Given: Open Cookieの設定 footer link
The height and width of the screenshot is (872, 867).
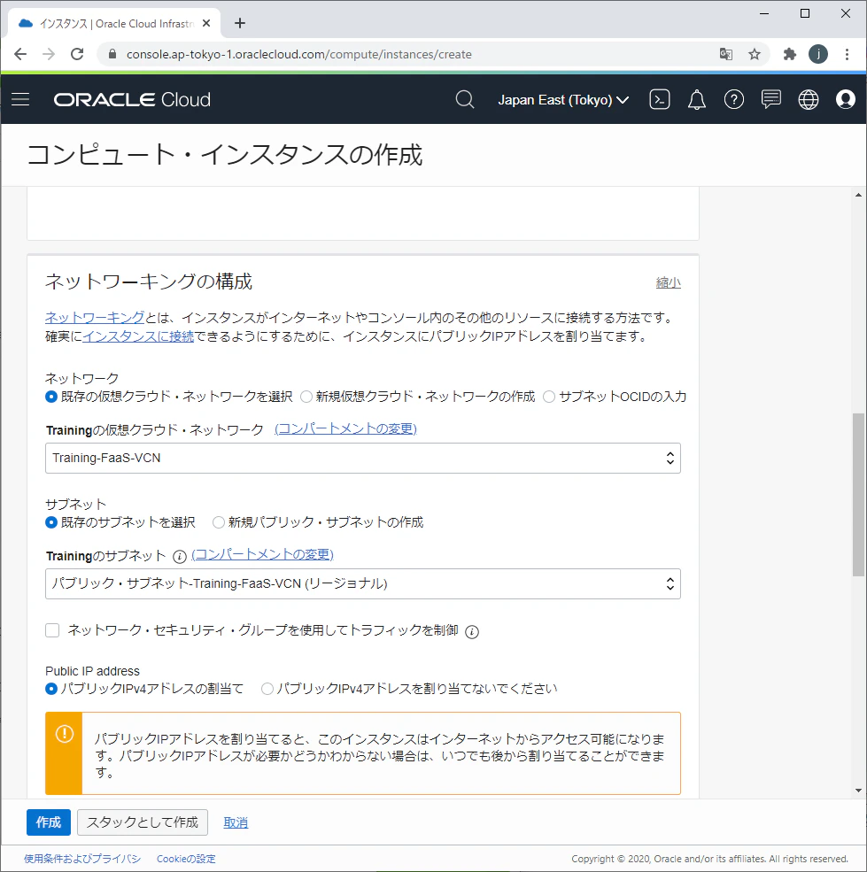Looking at the screenshot, I should pyautogui.click(x=186, y=859).
